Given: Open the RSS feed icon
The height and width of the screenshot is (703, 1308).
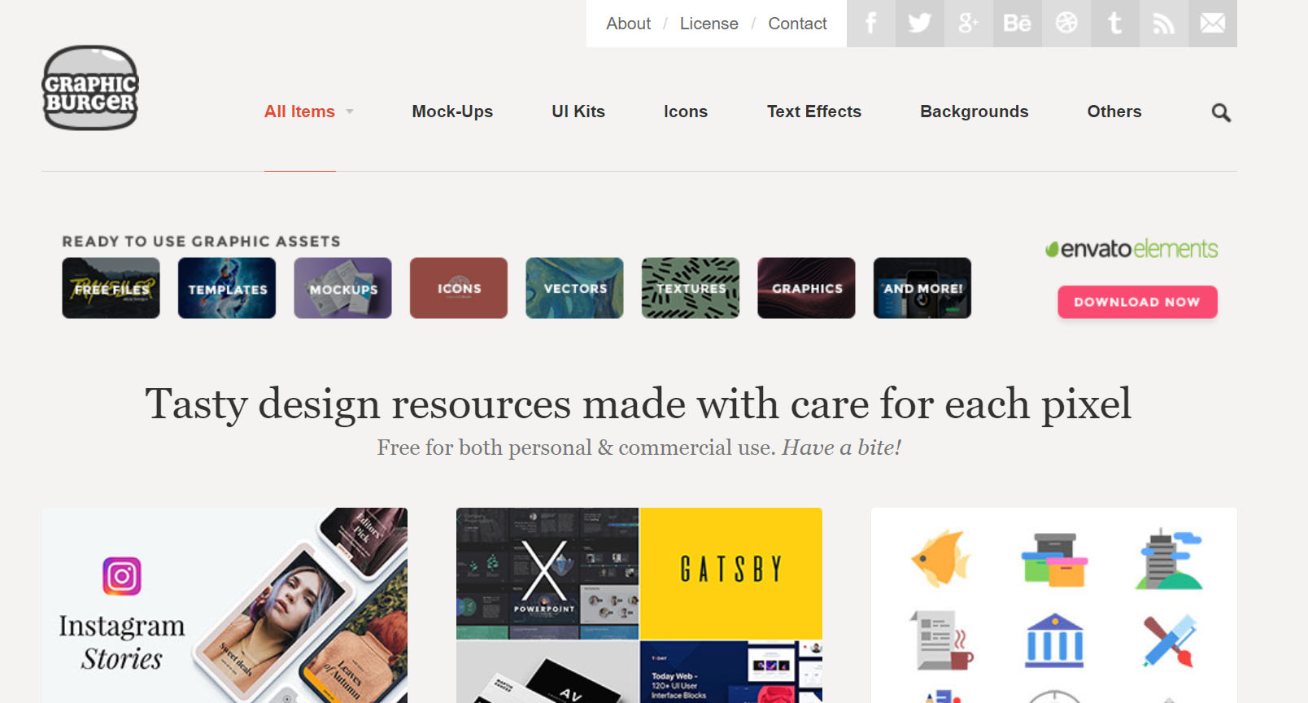Looking at the screenshot, I should click(x=1164, y=24).
